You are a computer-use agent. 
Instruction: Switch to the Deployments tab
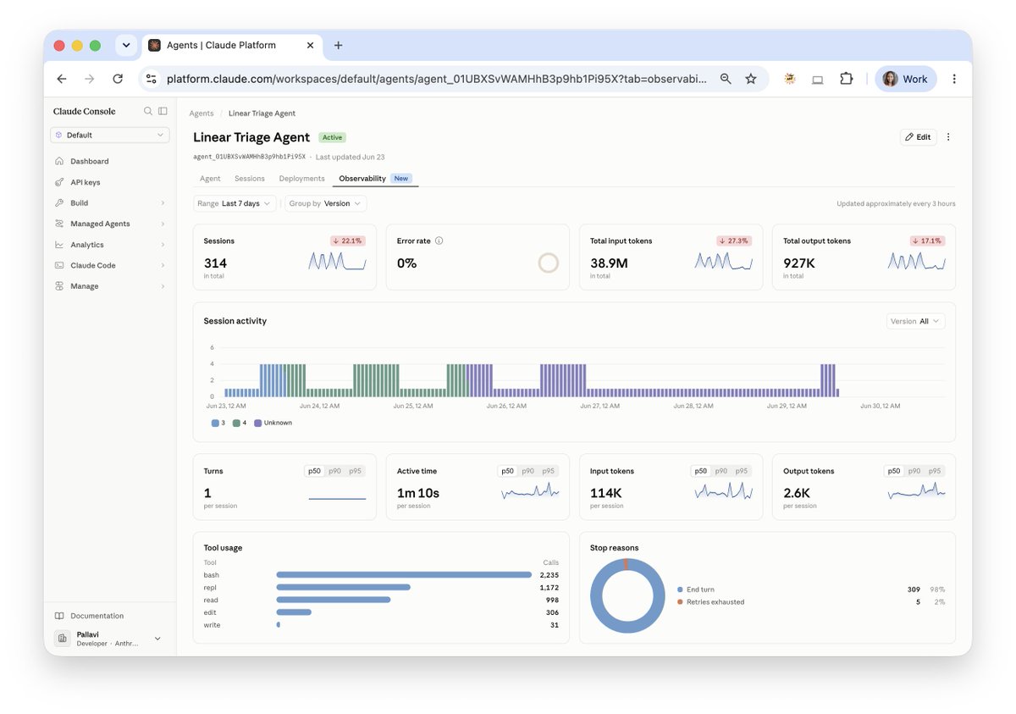[x=302, y=179]
